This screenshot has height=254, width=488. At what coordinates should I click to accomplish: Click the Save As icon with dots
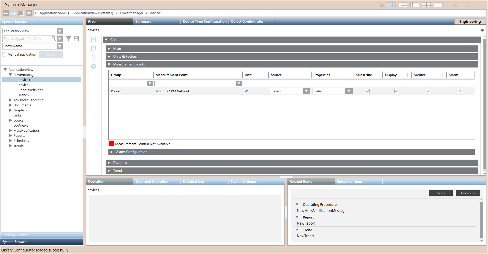coord(93,48)
